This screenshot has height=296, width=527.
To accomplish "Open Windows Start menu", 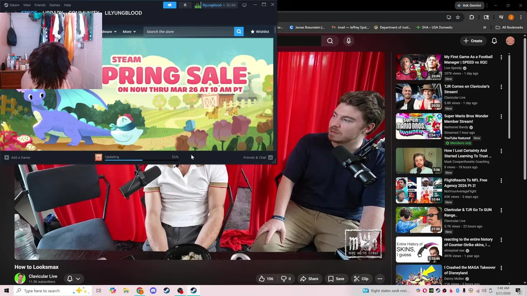I will point(6,291).
